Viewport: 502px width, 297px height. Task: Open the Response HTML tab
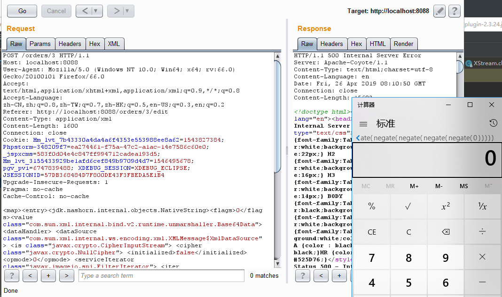point(378,44)
